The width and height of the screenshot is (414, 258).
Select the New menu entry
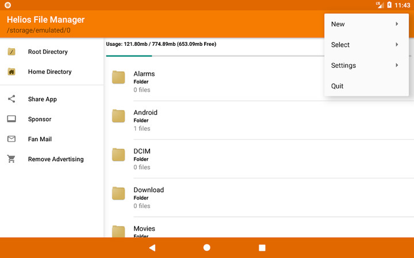coord(338,24)
